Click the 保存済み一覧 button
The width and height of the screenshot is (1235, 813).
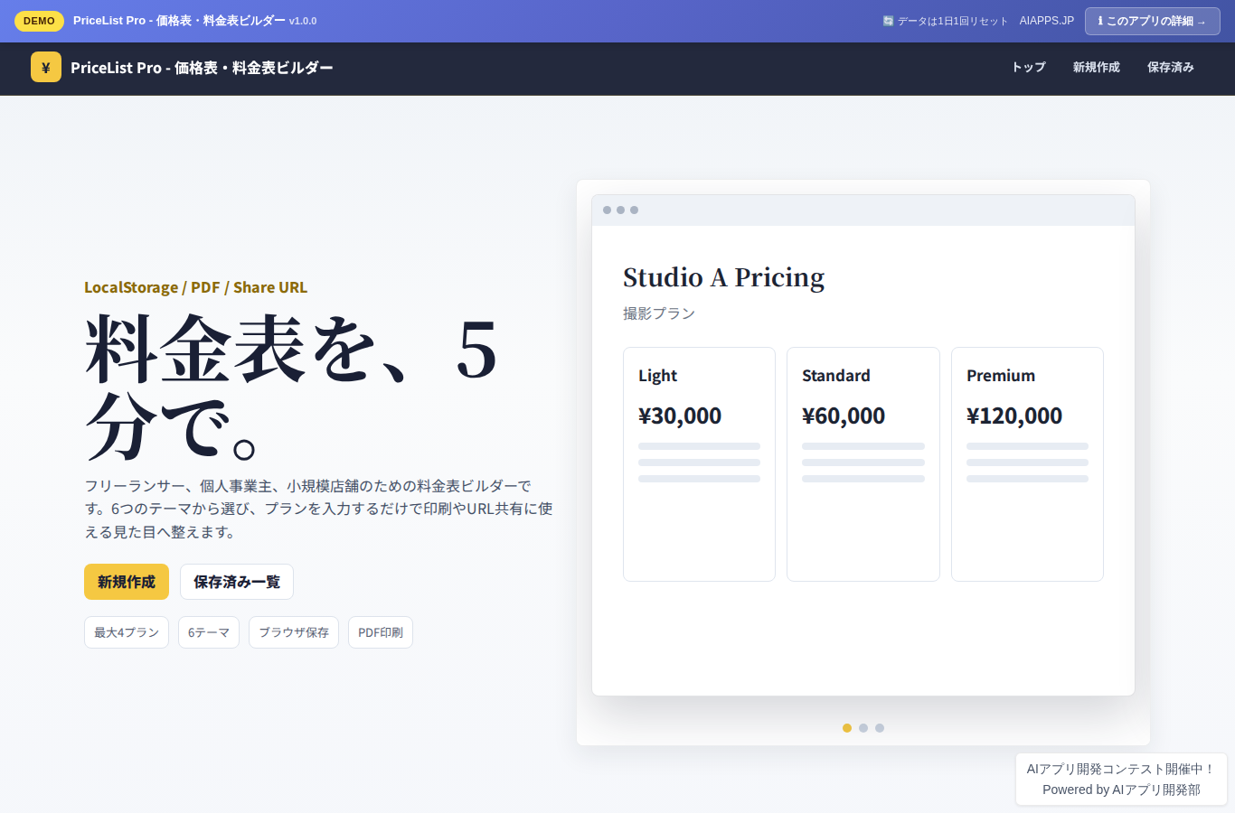[237, 582]
